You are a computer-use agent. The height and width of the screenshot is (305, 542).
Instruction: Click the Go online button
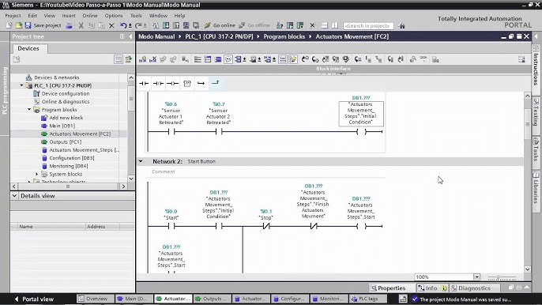[x=220, y=25]
